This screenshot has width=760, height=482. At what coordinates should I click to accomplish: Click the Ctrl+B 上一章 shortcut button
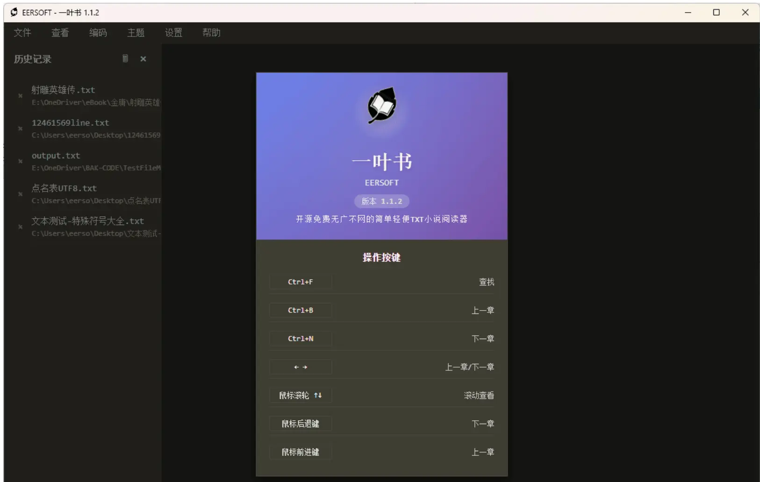coord(300,310)
